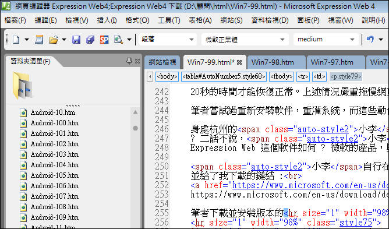The width and height of the screenshot is (389, 229).
Task: Open the Preview in Browser dropdown arrow
Action: (129, 40)
